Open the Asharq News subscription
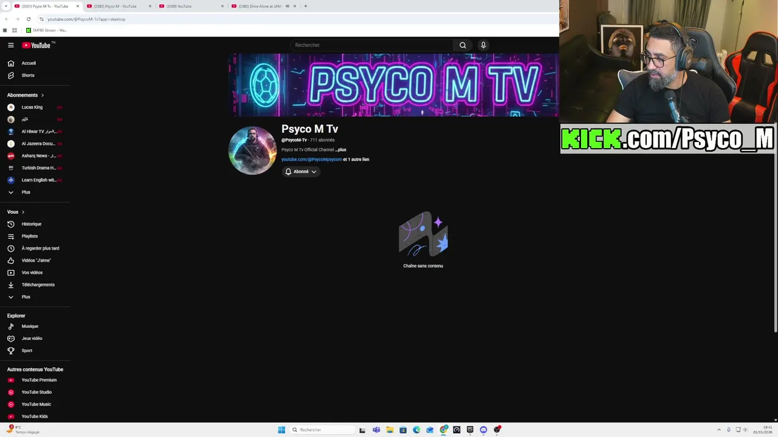Viewport: 778px width, 437px height. click(x=35, y=156)
